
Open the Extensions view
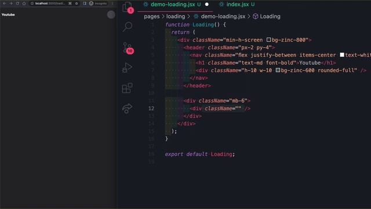[x=127, y=88]
